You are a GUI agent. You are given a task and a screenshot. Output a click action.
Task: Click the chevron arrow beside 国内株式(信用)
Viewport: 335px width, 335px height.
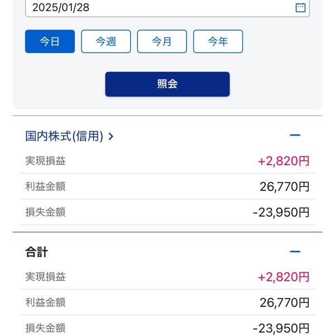[x=111, y=136]
